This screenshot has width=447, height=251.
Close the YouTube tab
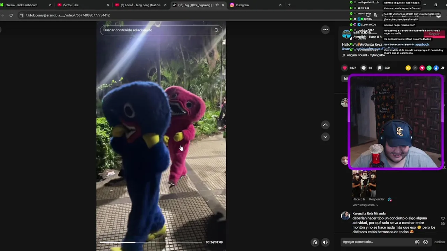[107, 5]
